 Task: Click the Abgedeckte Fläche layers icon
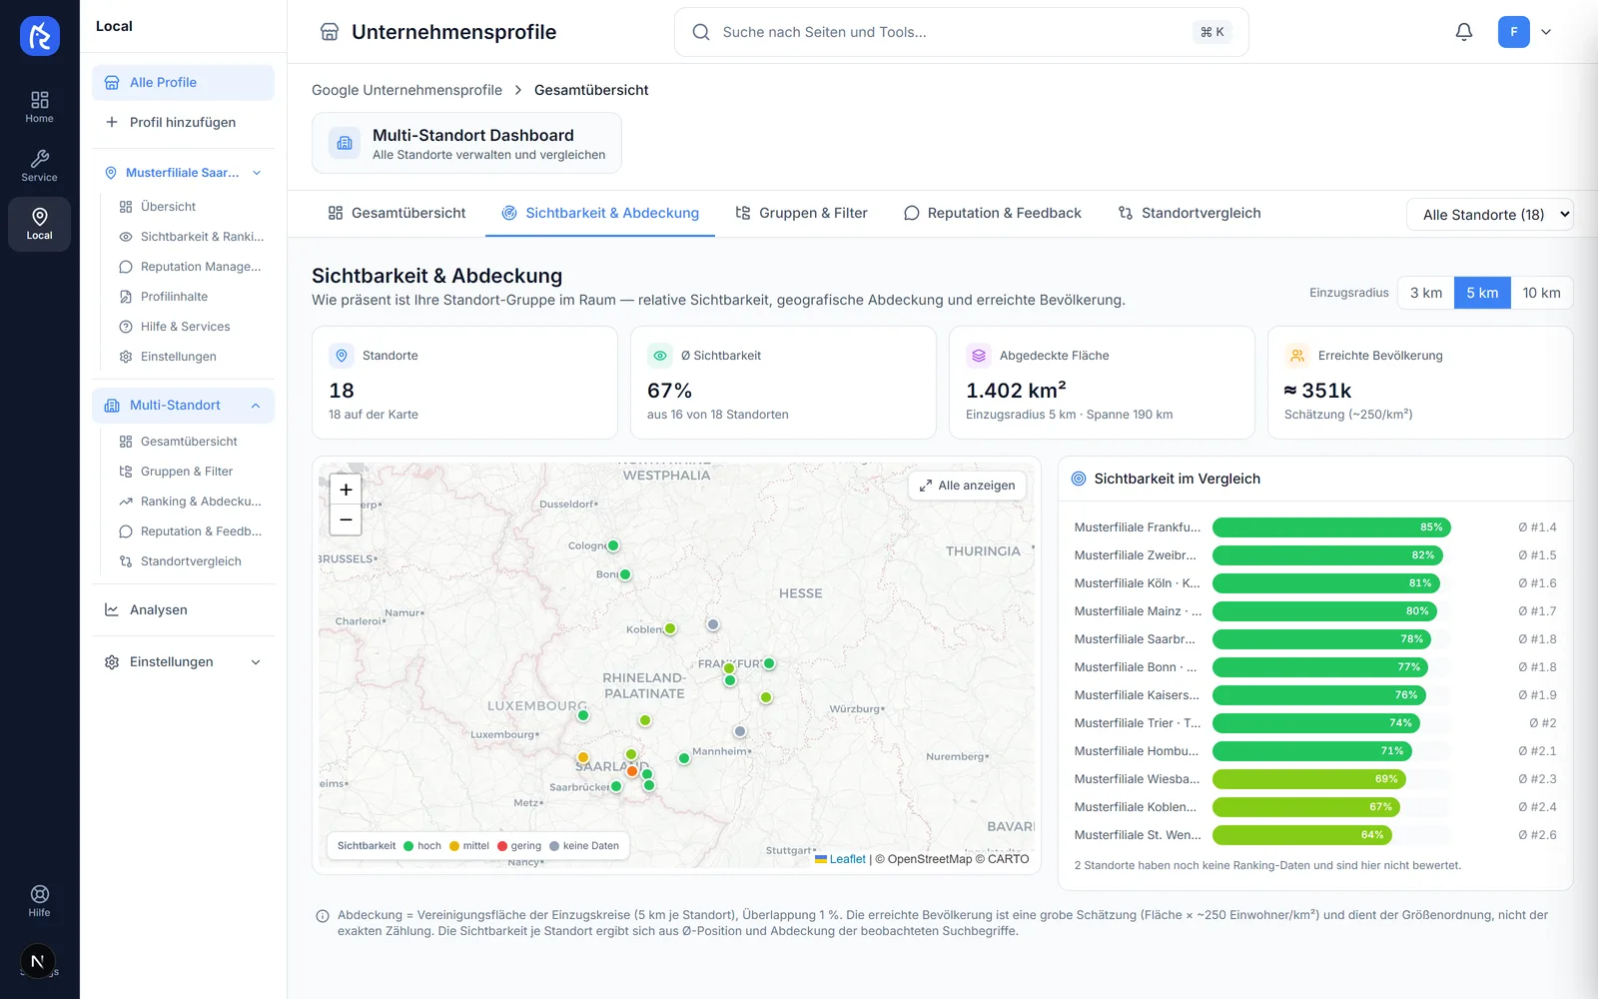pos(979,356)
